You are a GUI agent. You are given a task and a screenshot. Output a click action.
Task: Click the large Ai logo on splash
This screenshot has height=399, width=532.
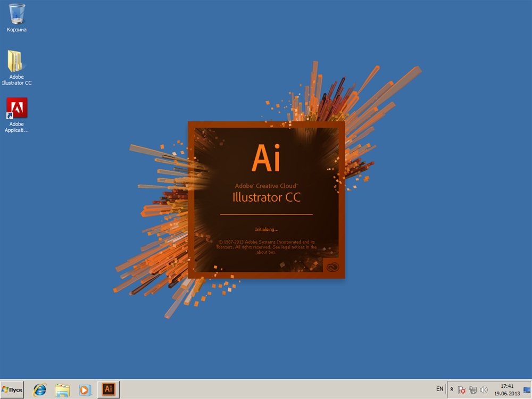tap(266, 157)
